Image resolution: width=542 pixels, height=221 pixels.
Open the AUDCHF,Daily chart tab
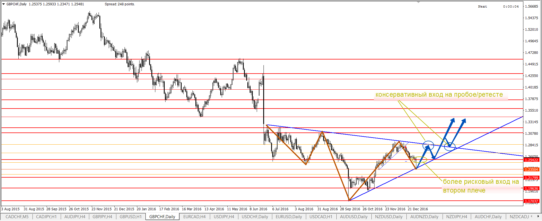(488, 217)
